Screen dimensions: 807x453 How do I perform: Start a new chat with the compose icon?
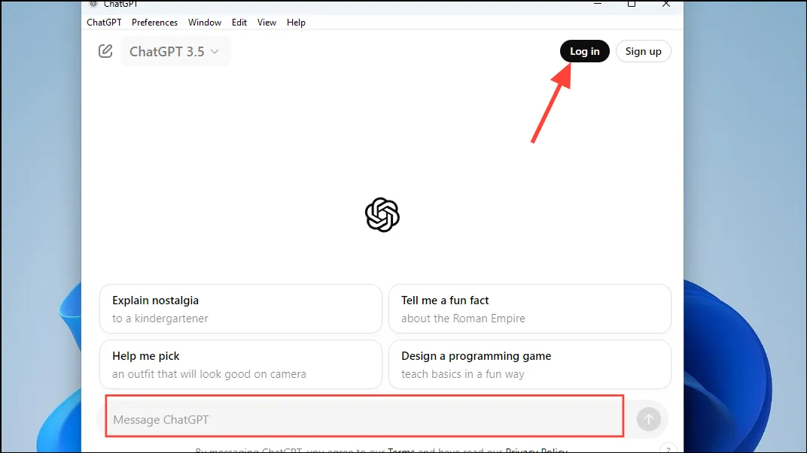coord(105,51)
